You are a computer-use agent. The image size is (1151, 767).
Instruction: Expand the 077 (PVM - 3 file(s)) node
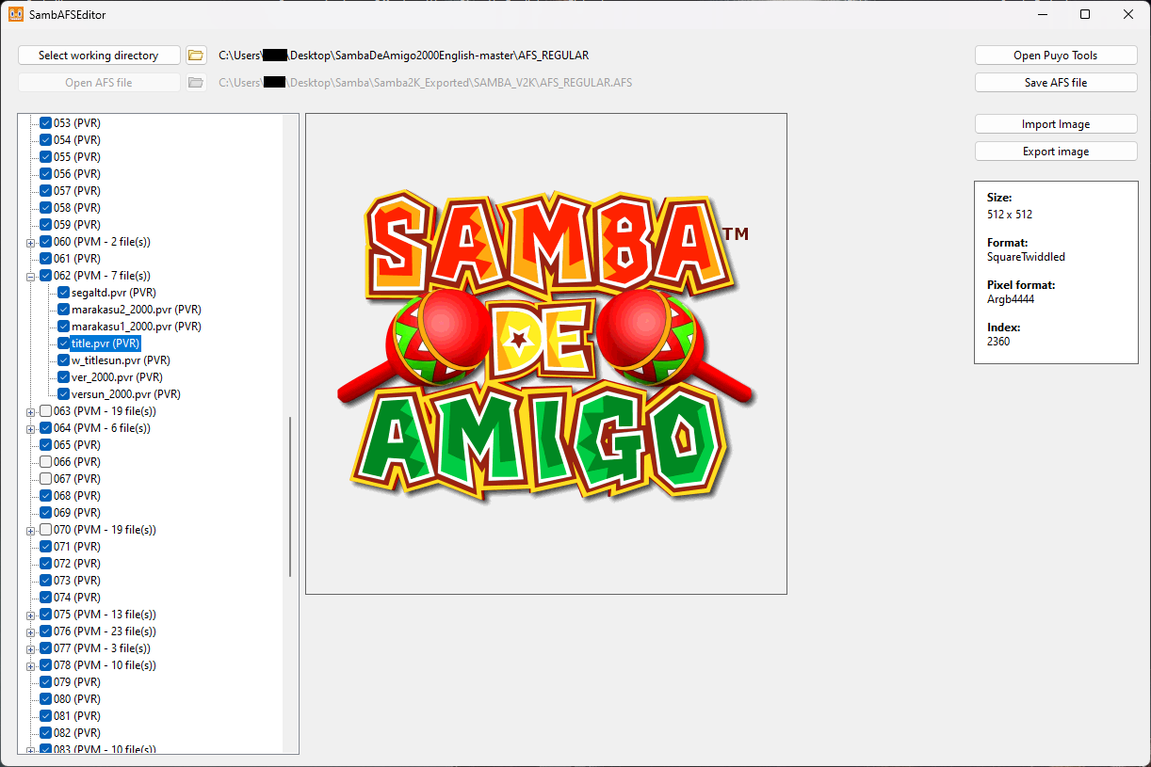coord(31,648)
